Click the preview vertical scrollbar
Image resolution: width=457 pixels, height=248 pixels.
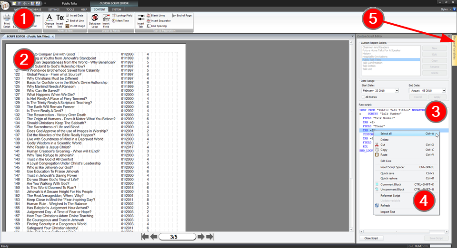coord(351,136)
